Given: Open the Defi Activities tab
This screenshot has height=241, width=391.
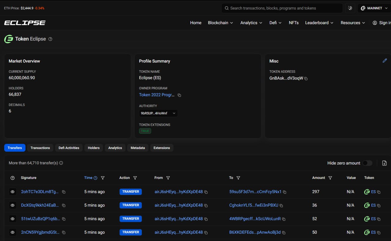Looking at the screenshot, I should click(69, 148).
